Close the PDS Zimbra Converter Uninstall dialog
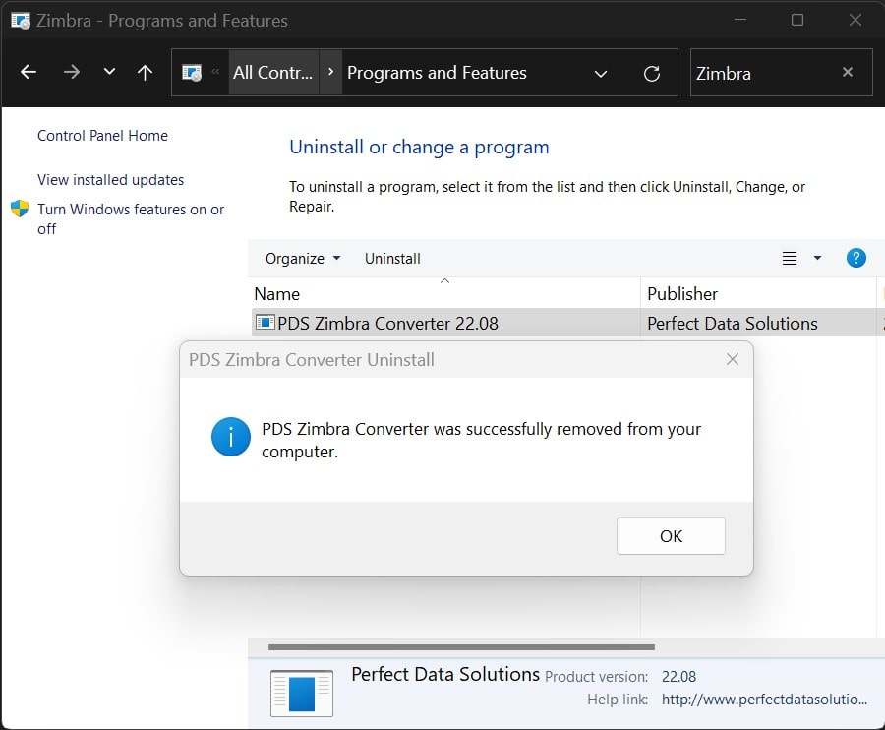Viewport: 885px width, 730px height. click(x=732, y=359)
